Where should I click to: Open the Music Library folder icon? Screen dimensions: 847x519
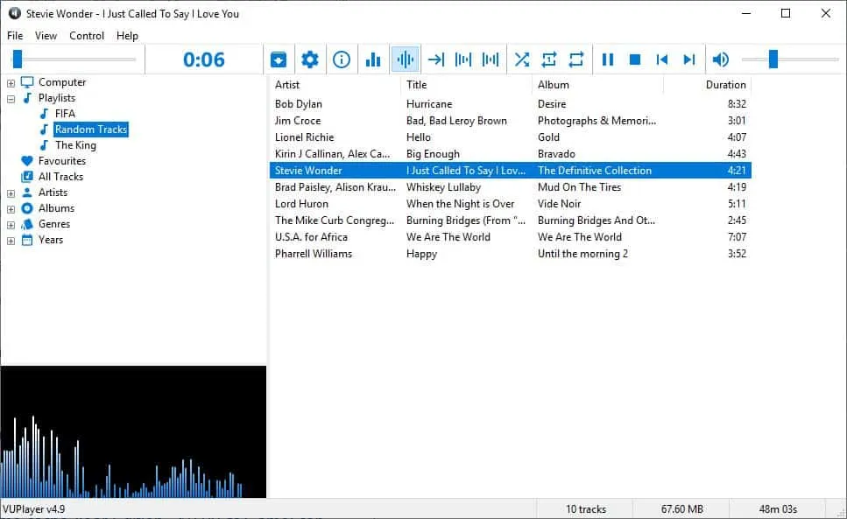[279, 60]
